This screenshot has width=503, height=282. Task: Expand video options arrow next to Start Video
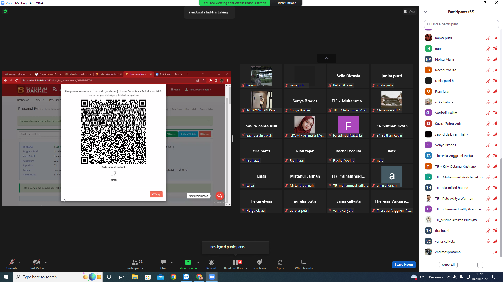point(46,262)
